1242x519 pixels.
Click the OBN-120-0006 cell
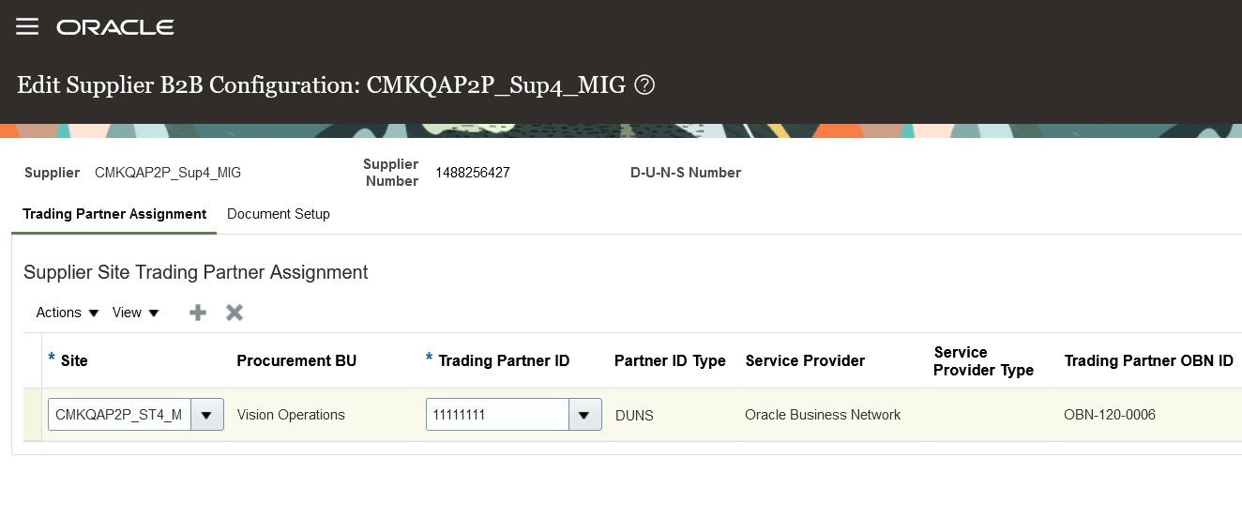click(x=1110, y=415)
